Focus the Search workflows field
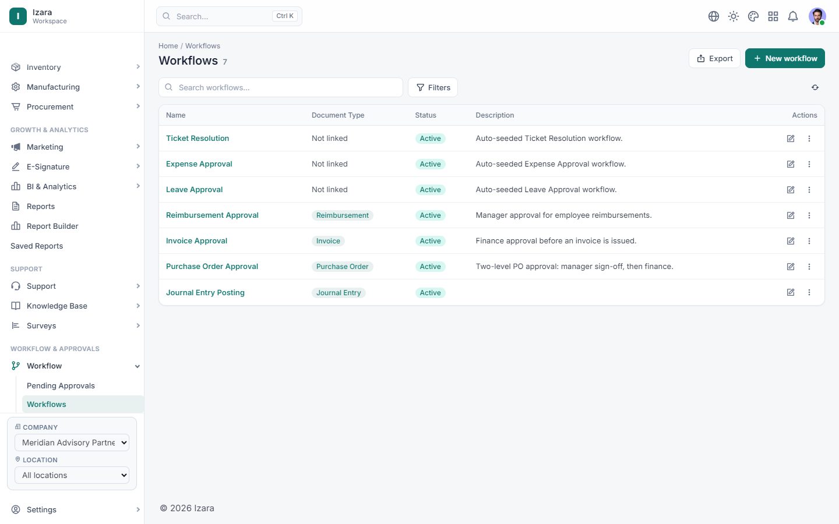 click(x=281, y=87)
